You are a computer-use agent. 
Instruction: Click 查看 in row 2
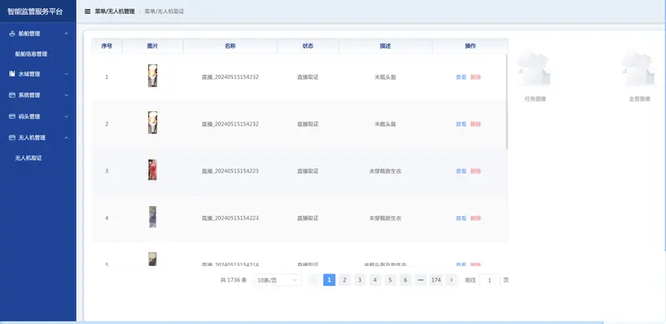coord(461,125)
